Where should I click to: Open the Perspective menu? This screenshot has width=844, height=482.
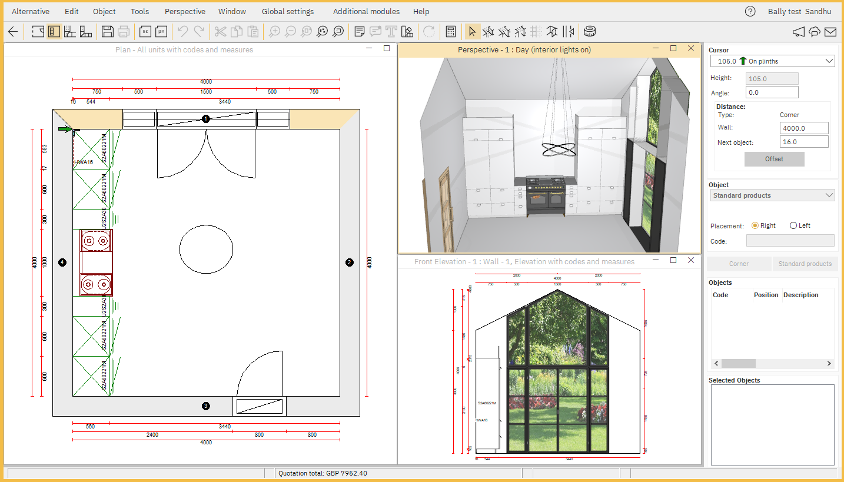pos(185,11)
